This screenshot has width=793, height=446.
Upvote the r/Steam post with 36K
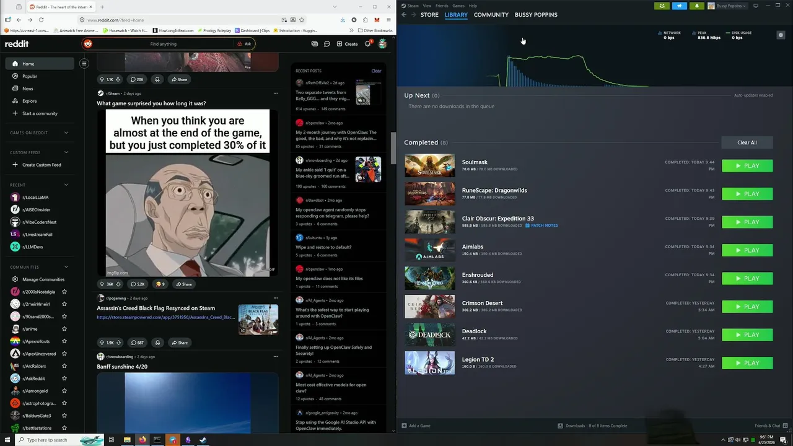pyautogui.click(x=102, y=284)
